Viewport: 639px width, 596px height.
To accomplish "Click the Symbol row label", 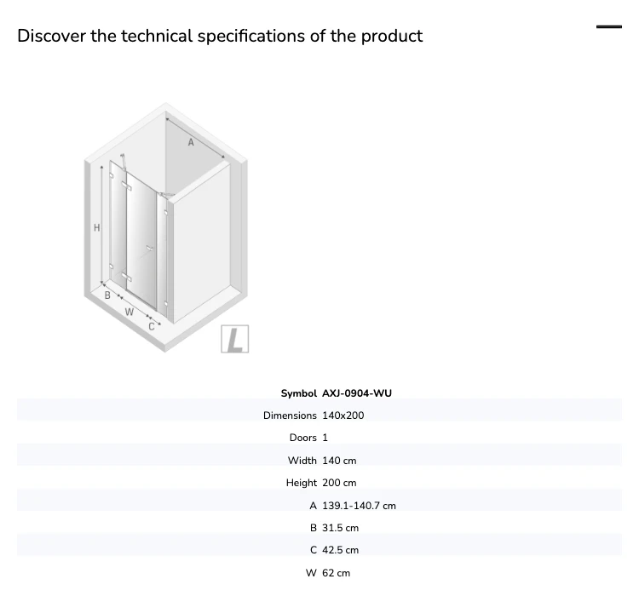I will tap(299, 393).
